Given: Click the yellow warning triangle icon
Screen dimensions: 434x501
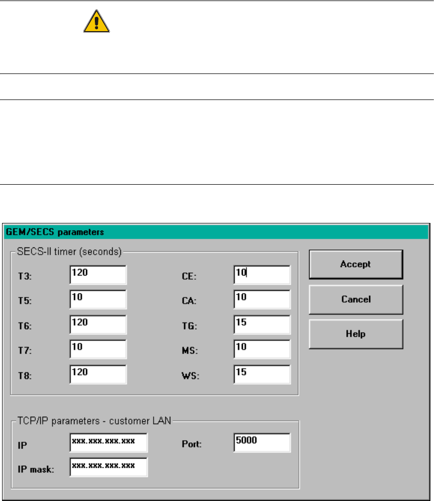Looking at the screenshot, I should click(x=96, y=21).
